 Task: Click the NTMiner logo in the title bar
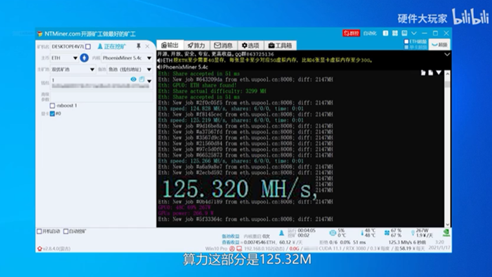[x=40, y=32]
